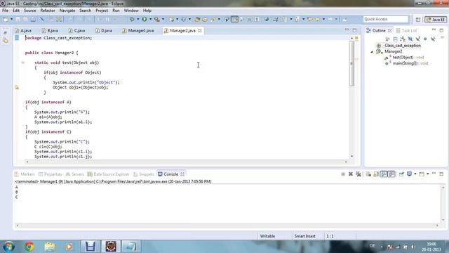Toggle Hide Static Members icon in Outline

tap(418, 39)
